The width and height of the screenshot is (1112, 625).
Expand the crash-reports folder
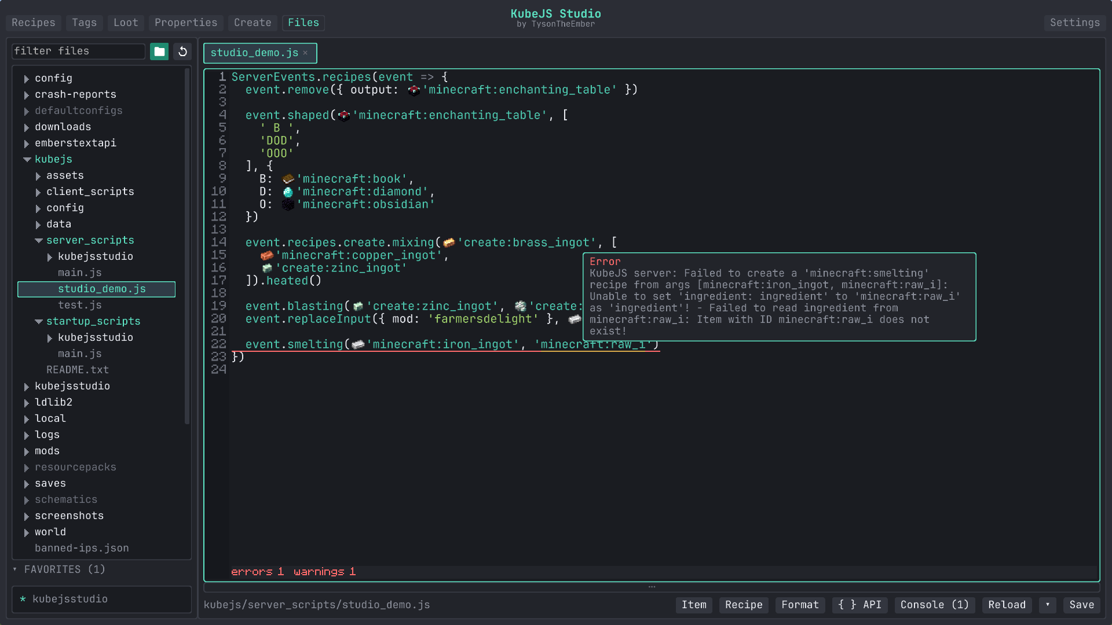tap(27, 95)
